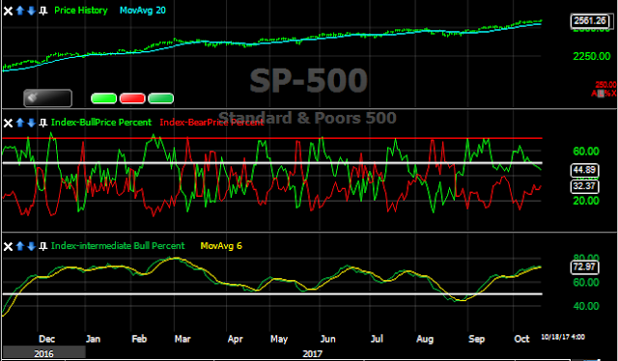Click the 2016 year bar on timeline

43,353
